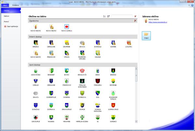Image resolution: width=195 pixels, height=131 pixels.
Task: Open the Natisni sidebar item
Action: click(x=6, y=16)
